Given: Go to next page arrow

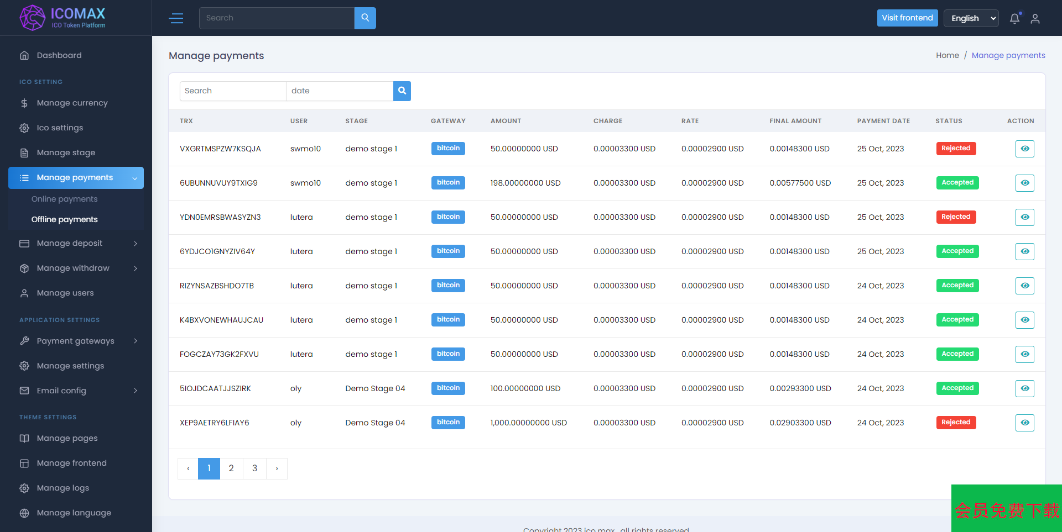Looking at the screenshot, I should coord(277,468).
